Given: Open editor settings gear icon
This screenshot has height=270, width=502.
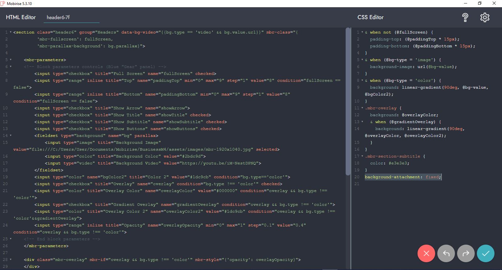Looking at the screenshot, I should (x=485, y=18).
